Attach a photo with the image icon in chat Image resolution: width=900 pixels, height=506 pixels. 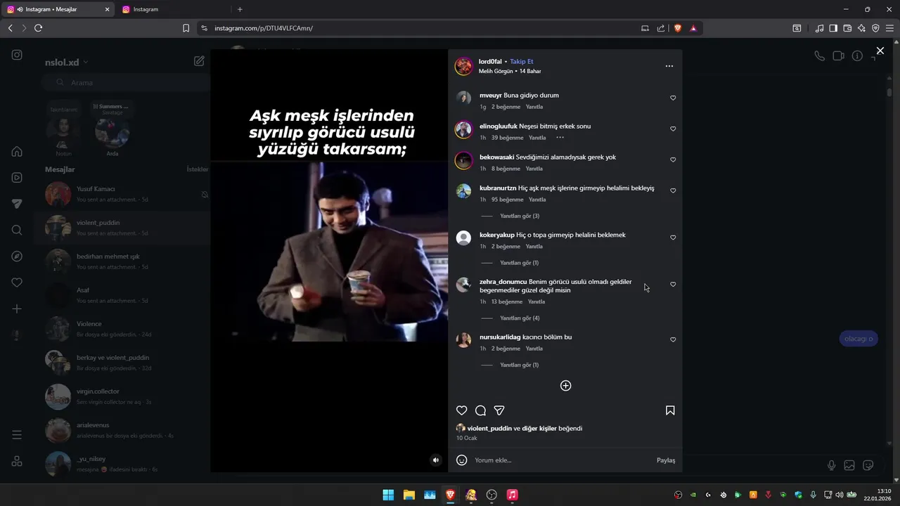coord(849,465)
